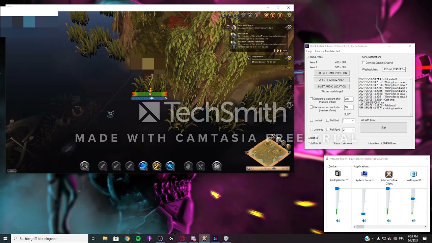This screenshot has width=432, height=243.
Task: Click the red Albion 'A' store icon
Action: click(x=280, y=16)
